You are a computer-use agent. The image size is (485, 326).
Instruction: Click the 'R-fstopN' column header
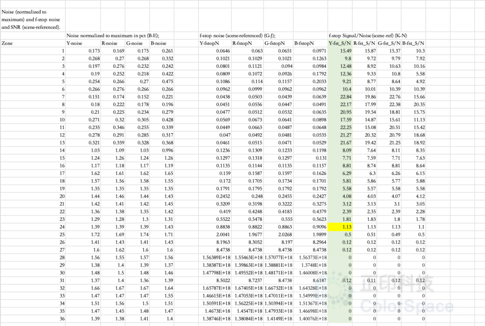(247, 43)
